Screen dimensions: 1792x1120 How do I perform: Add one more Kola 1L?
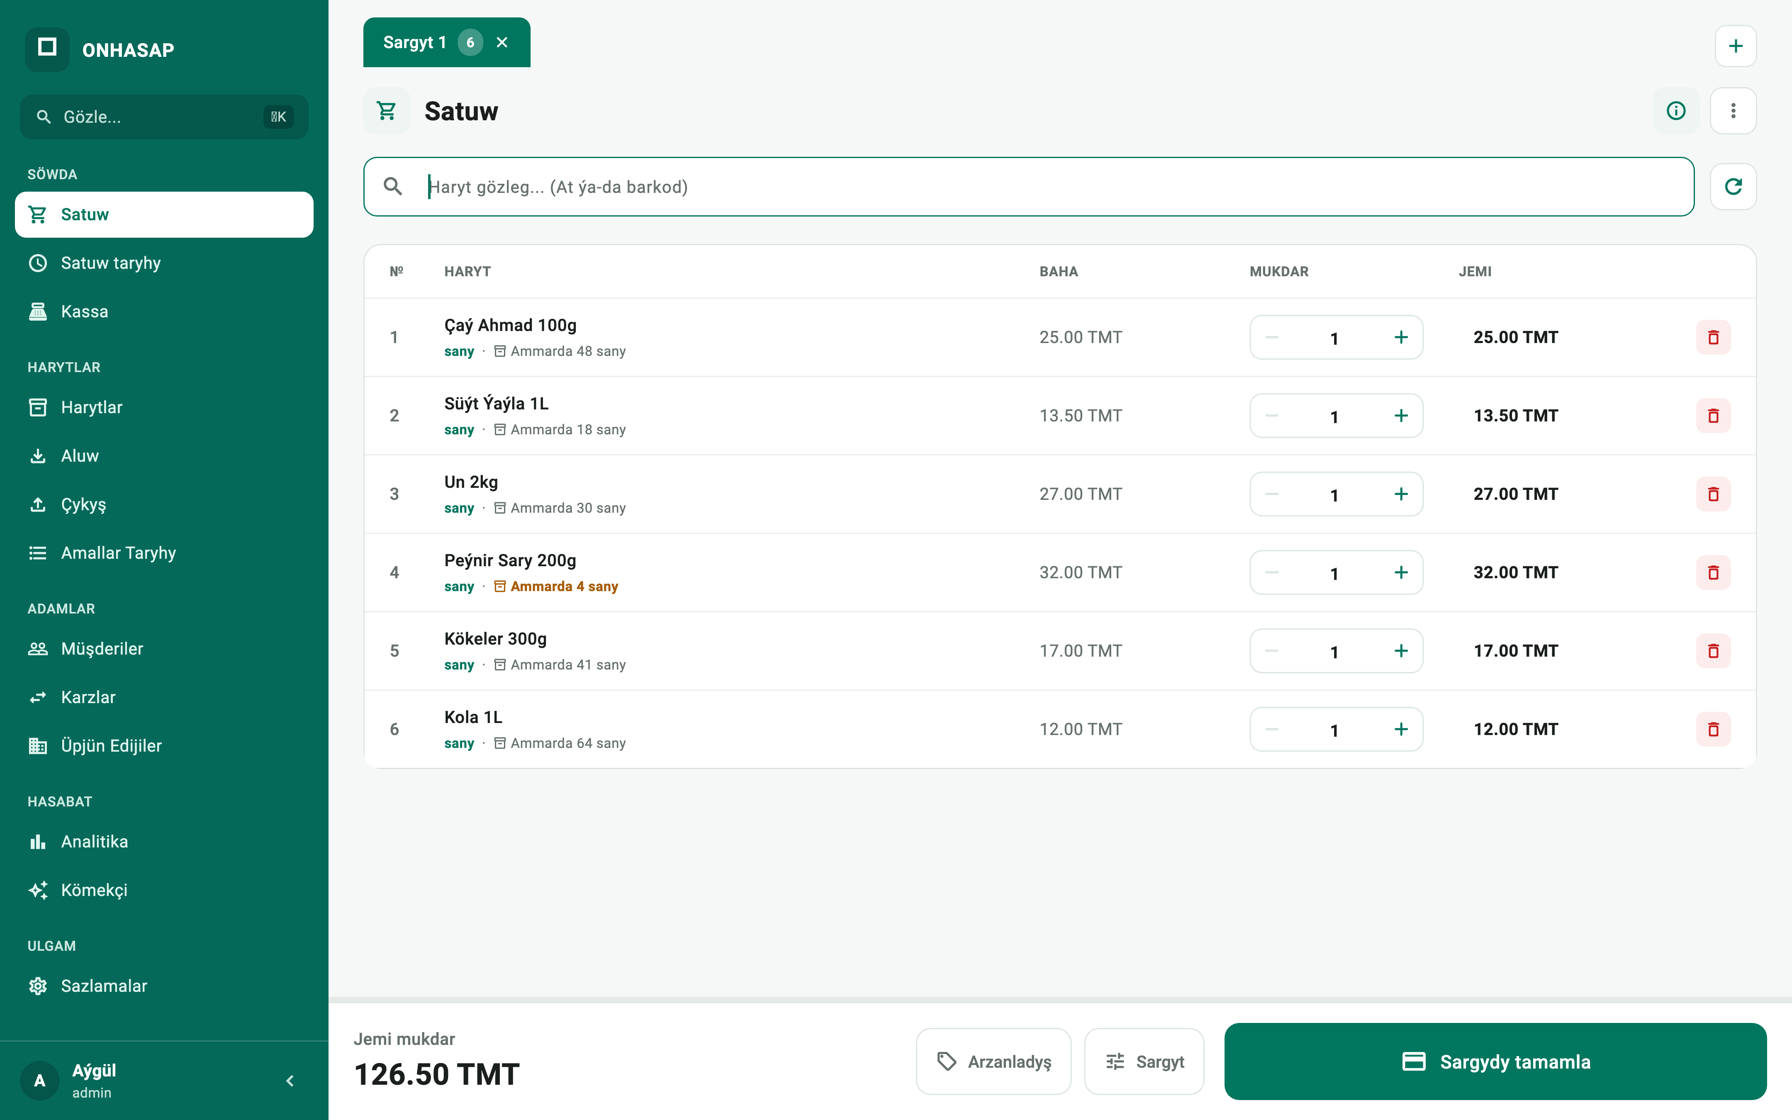(1401, 730)
